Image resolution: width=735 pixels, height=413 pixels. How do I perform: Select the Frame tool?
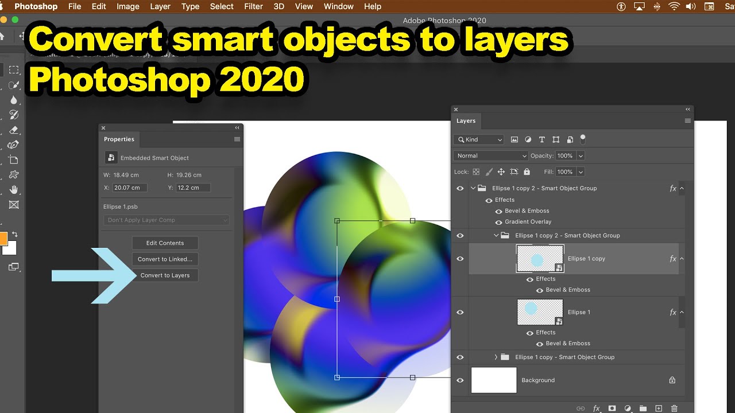click(14, 205)
